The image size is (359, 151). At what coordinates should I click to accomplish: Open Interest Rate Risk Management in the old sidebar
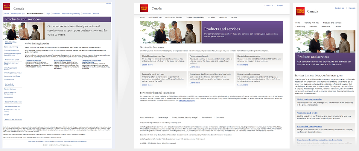tap(10, 93)
